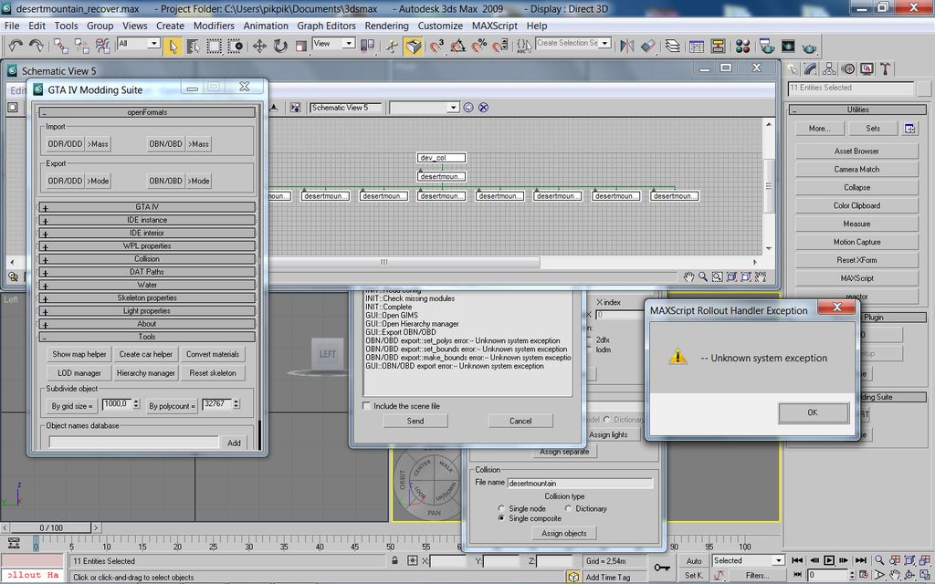
Task: Select Single node collision type
Action: click(x=501, y=509)
